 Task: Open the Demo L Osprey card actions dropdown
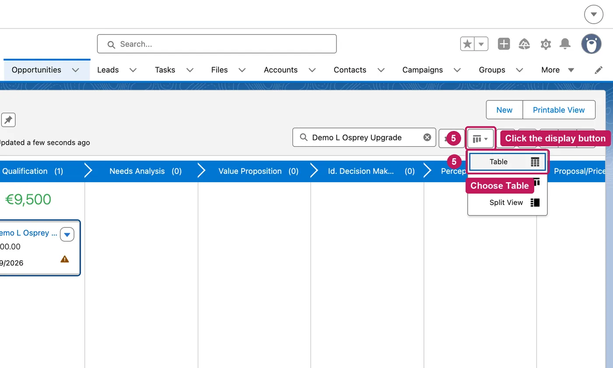[x=67, y=234]
